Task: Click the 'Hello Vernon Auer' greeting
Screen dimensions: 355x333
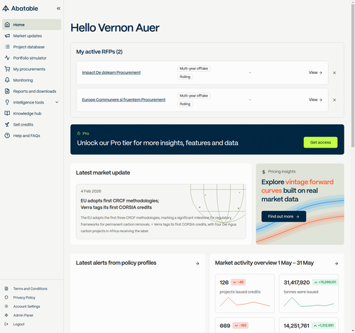Action: pos(115,28)
